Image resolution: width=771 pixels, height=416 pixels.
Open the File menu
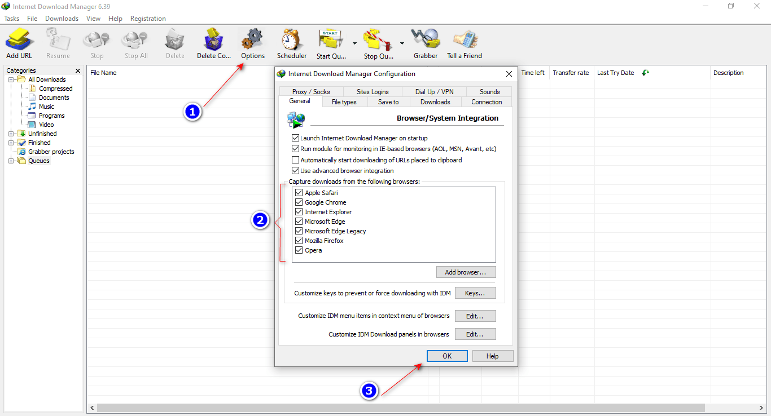coord(32,19)
